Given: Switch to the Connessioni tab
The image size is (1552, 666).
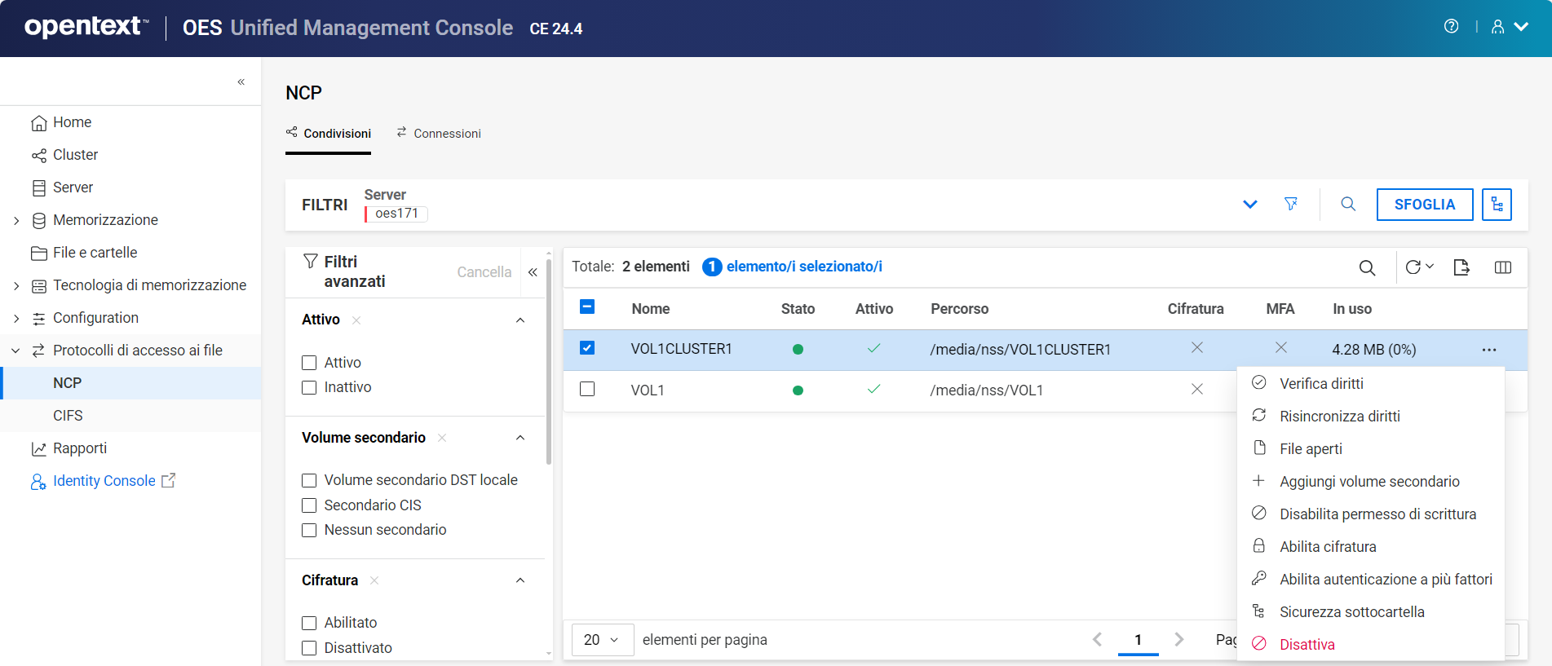Looking at the screenshot, I should click(x=439, y=134).
